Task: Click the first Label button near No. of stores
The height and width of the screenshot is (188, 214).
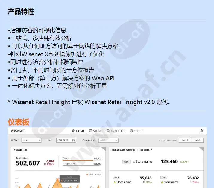Action: point(185,140)
